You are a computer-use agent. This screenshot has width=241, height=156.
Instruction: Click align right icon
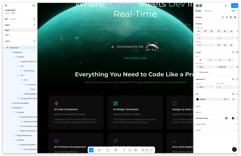(x=211, y=31)
